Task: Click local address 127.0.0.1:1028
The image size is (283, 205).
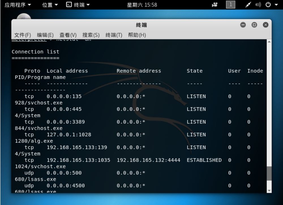Action: tap(69, 134)
